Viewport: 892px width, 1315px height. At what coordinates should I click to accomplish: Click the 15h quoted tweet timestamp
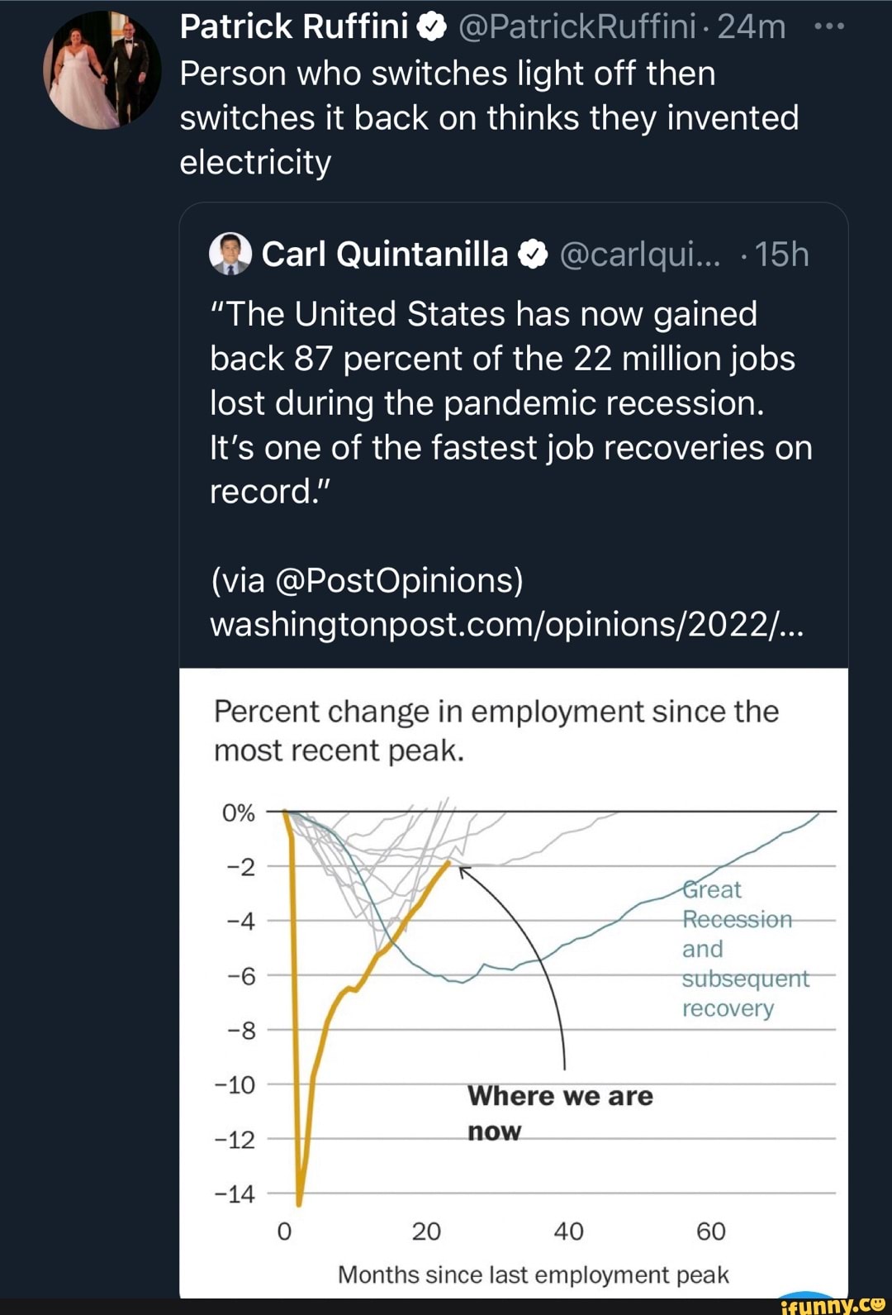[x=781, y=255]
